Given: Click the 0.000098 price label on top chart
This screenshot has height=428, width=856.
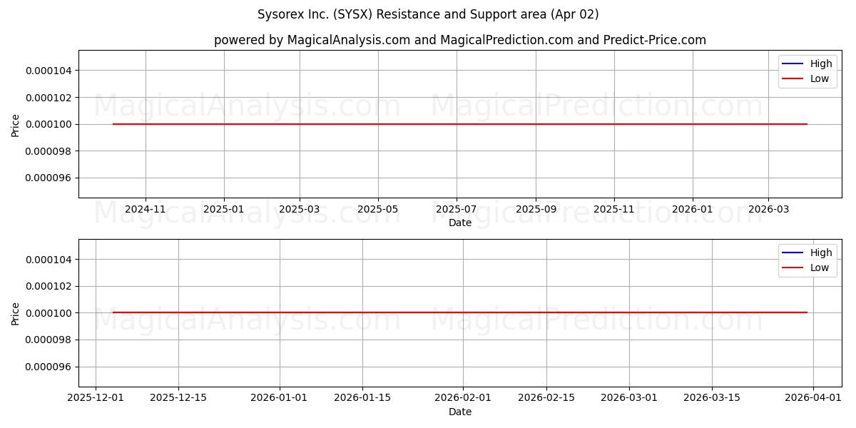Looking at the screenshot, I should pos(49,151).
